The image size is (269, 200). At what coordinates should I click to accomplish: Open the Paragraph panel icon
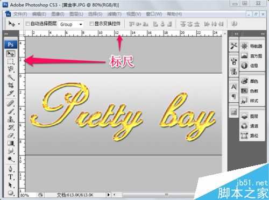233,97
